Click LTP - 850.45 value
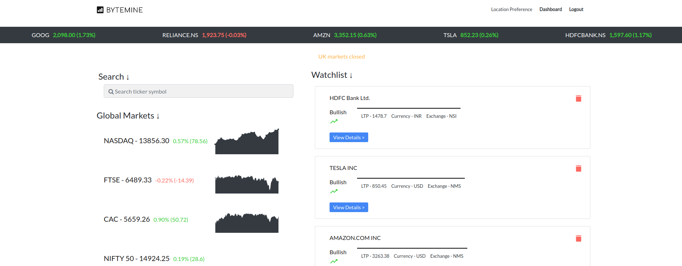Screen dimensions: 682x266 point(374,186)
